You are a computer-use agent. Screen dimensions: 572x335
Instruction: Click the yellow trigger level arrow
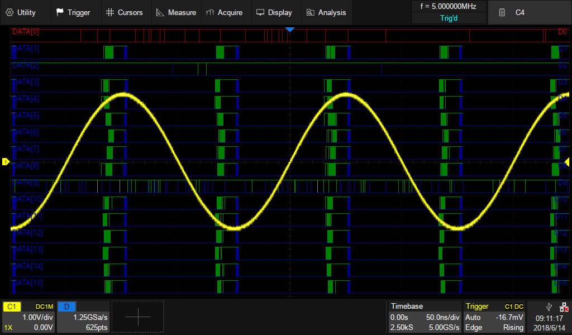pyautogui.click(x=568, y=162)
